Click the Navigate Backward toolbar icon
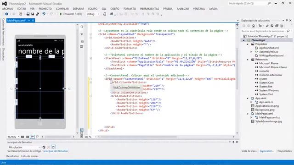This screenshot has width=294, height=165. click(6, 14)
